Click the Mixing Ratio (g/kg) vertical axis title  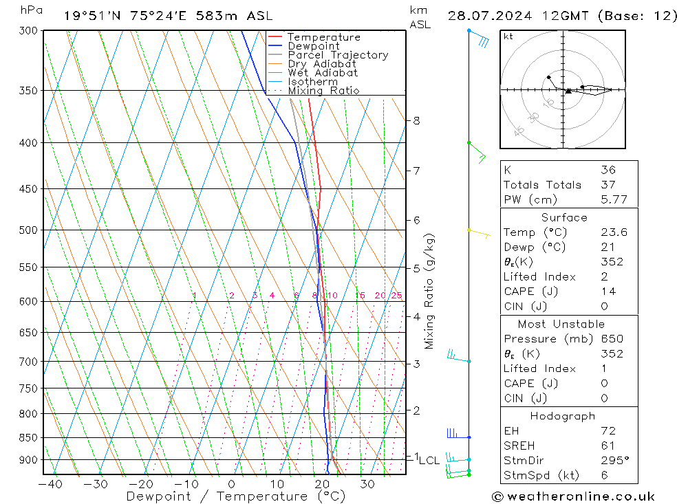429,292
